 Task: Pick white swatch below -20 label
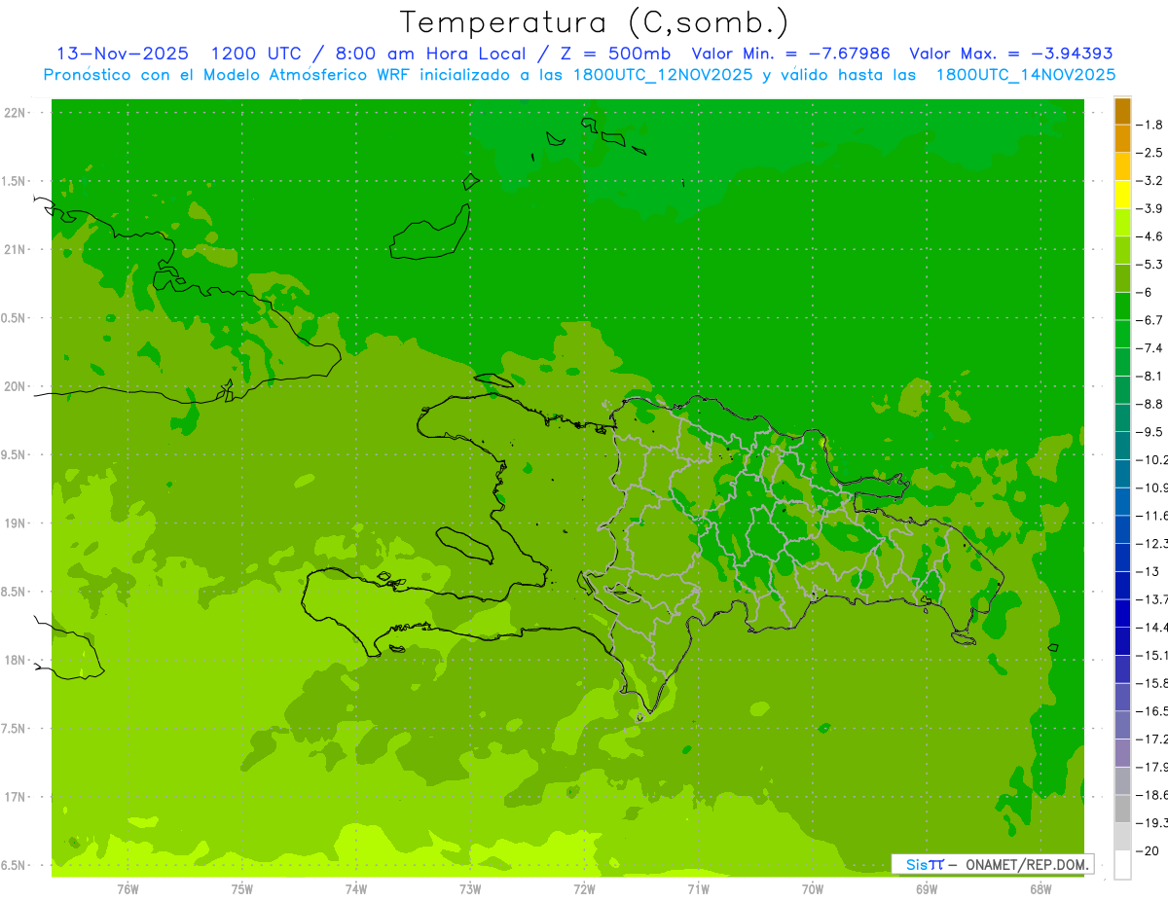pos(1122,865)
